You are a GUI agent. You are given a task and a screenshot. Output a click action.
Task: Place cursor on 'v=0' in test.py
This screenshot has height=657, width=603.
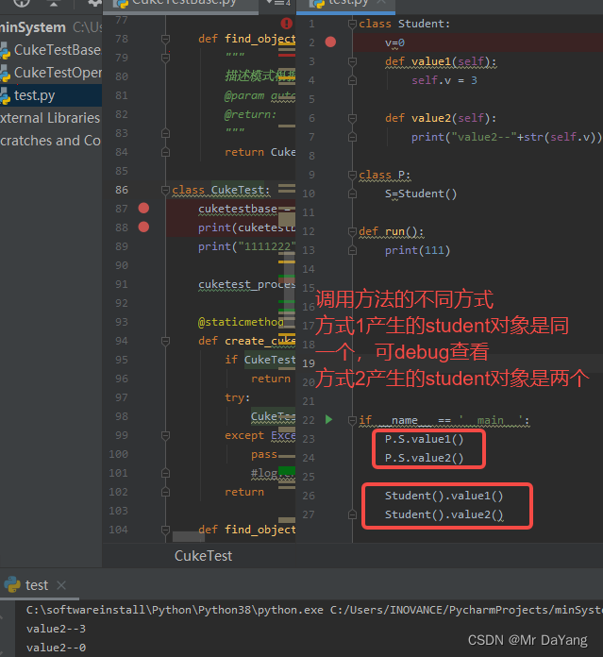click(394, 42)
